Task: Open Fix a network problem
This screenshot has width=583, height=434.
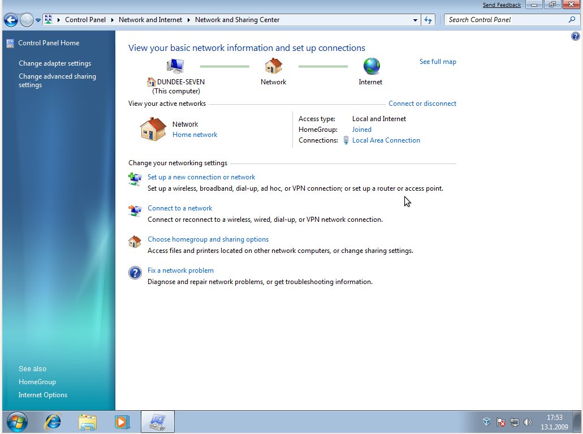Action: pos(180,270)
